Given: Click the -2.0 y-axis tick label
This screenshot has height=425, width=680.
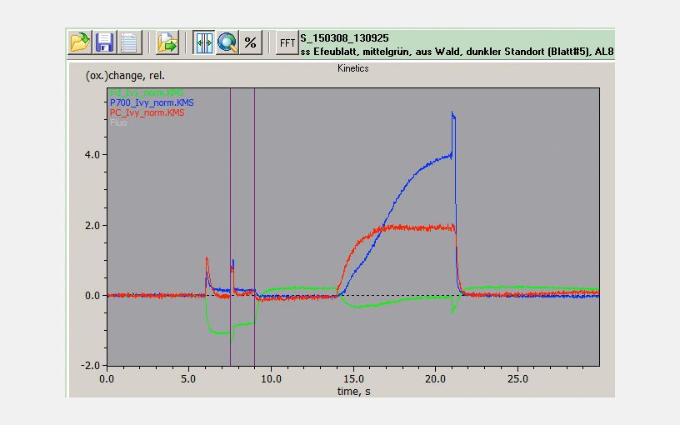Looking at the screenshot, I should tap(91, 366).
